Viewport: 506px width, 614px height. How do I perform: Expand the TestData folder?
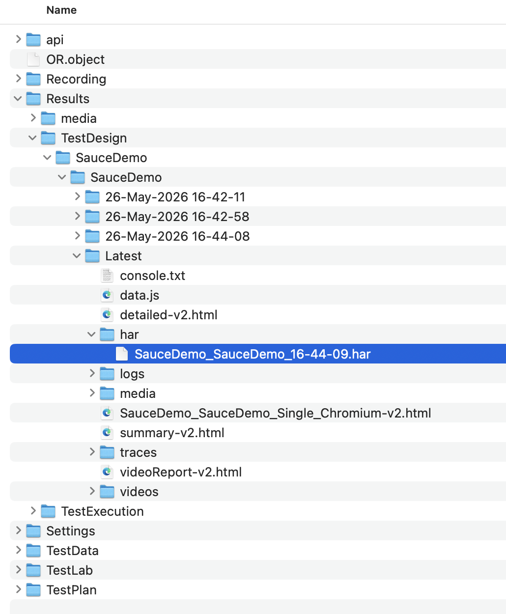(x=18, y=550)
